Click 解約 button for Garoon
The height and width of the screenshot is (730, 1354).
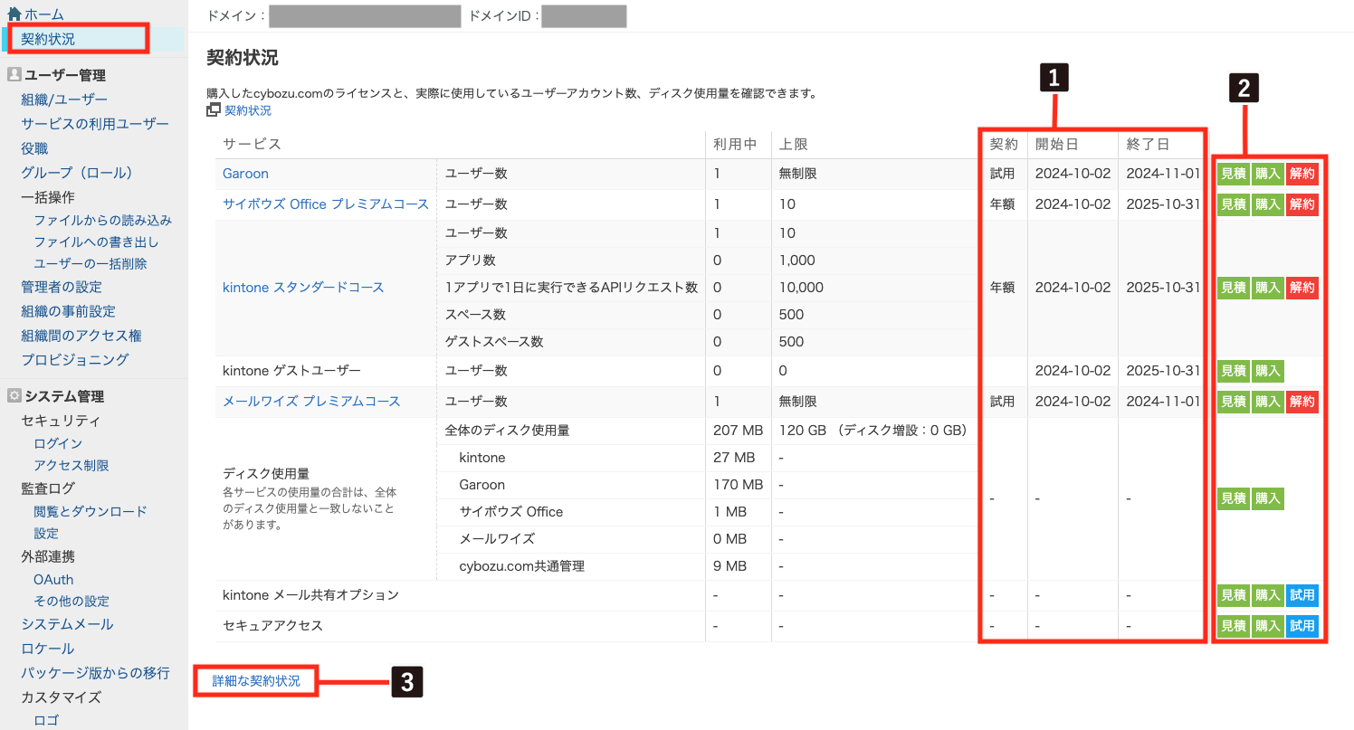click(1302, 174)
